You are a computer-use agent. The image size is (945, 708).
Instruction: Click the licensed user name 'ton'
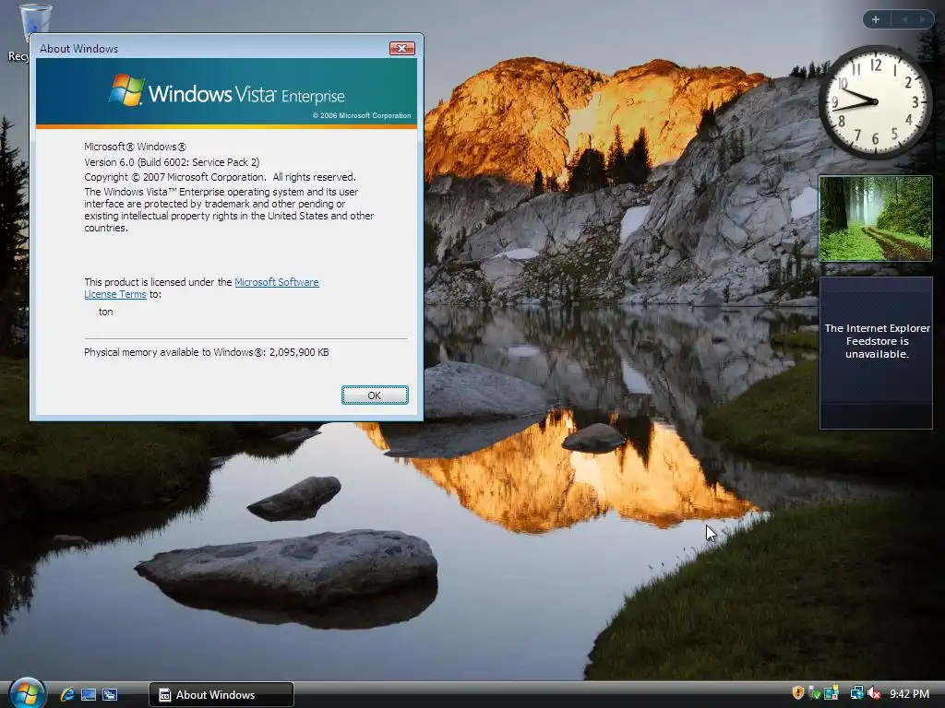(x=105, y=312)
